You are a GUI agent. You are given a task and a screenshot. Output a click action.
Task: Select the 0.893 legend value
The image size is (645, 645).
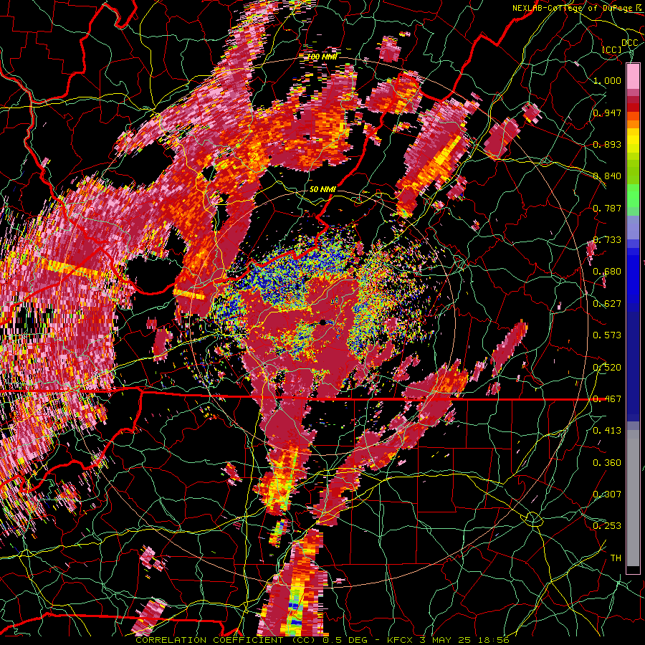tap(607, 144)
